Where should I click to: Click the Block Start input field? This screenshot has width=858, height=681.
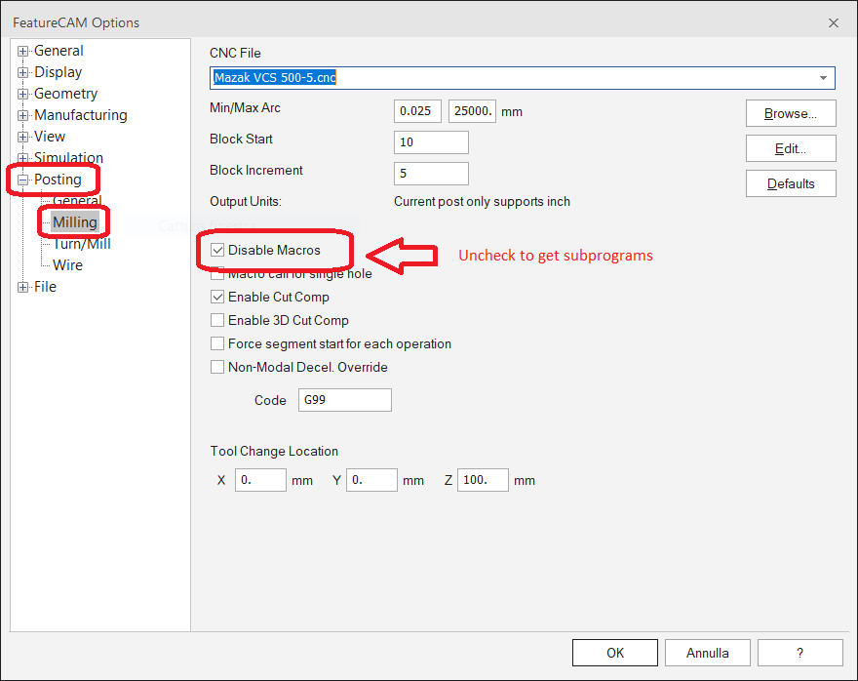coord(430,141)
